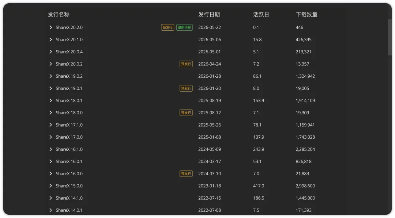Click the download count 171,393
This screenshot has height=218, width=395.
(304, 210)
